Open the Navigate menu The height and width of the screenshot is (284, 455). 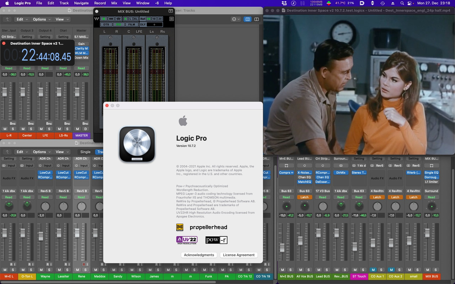[81, 3]
